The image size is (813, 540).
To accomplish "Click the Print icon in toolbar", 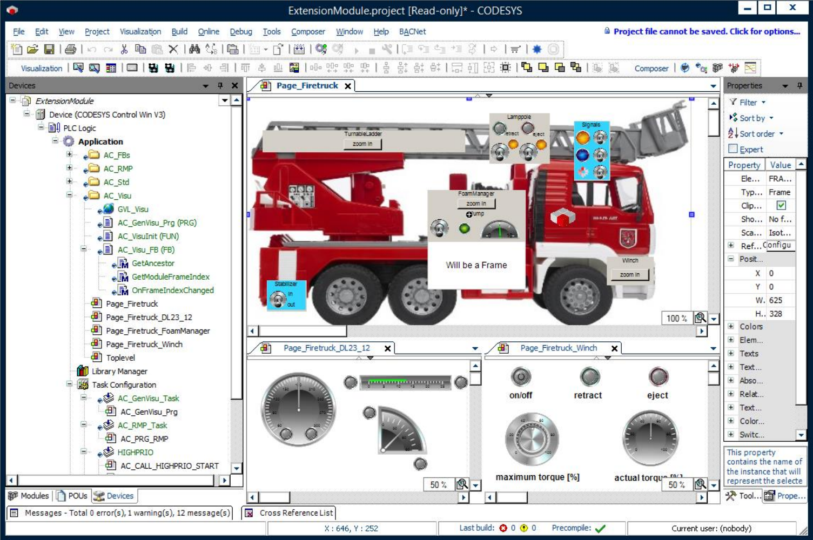I will tap(70, 50).
